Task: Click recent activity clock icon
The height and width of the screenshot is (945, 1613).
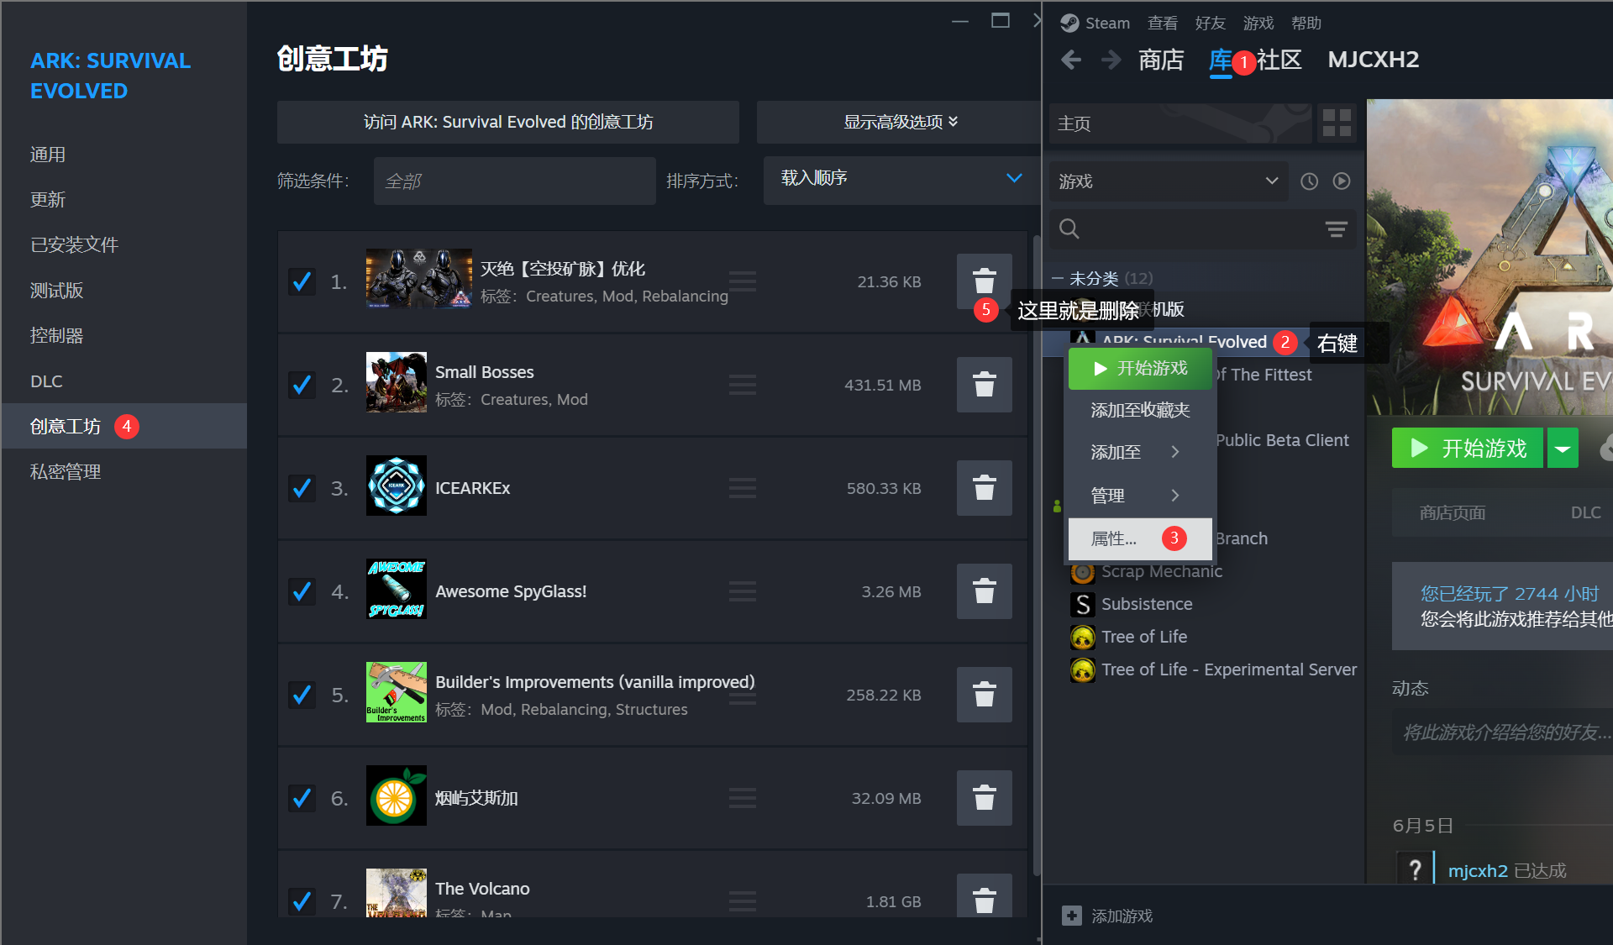Action: (x=1309, y=181)
